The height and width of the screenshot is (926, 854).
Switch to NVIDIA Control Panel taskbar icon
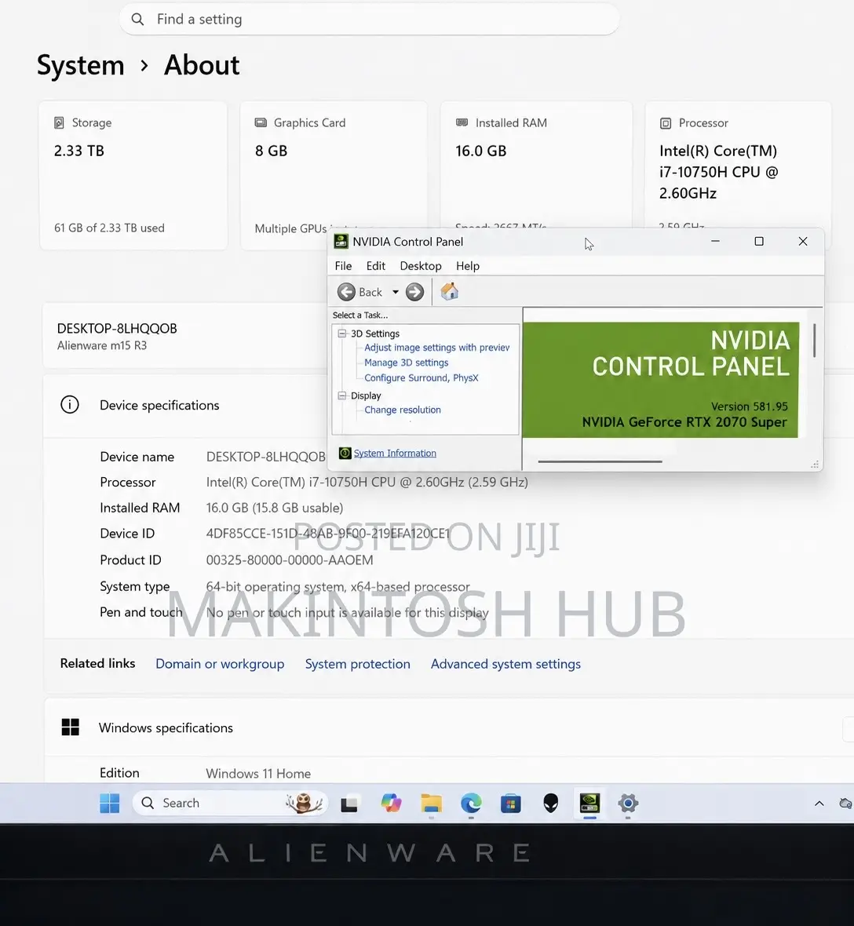click(x=589, y=803)
